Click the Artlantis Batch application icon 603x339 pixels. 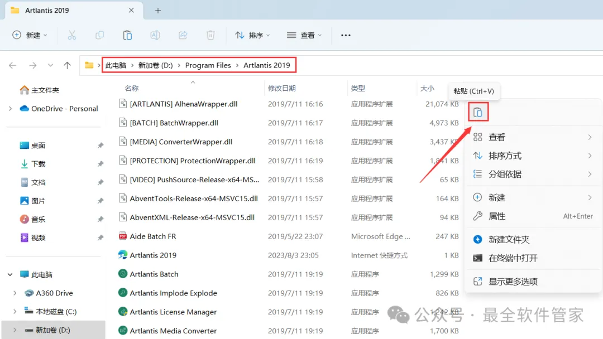123,274
